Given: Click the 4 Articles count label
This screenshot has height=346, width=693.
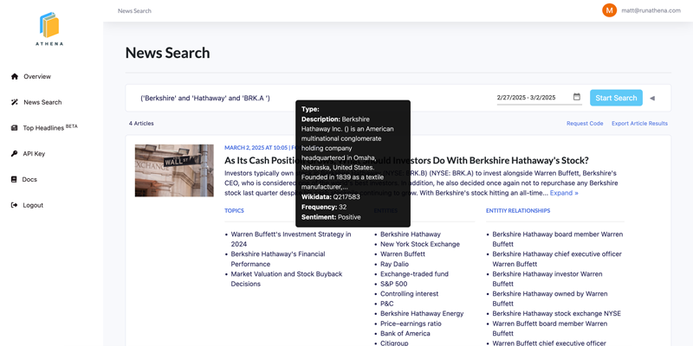Looking at the screenshot, I should click(x=141, y=124).
